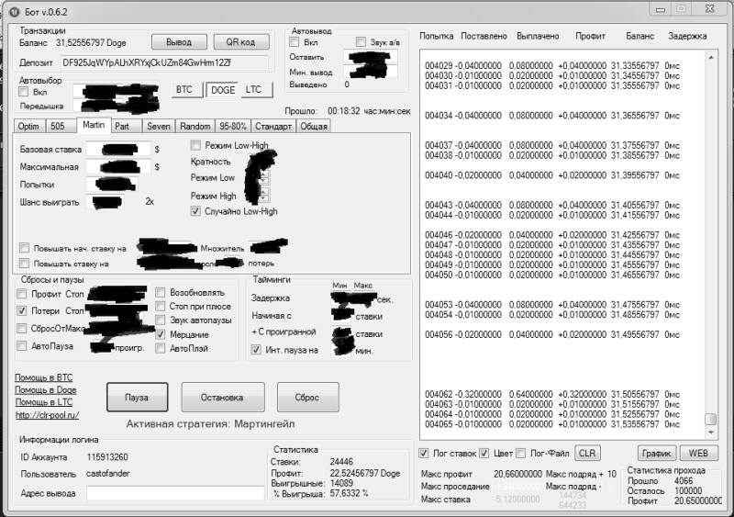Viewport: 734px width, 517px height.
Task: Switch to the Optim strategy tab
Action: [x=28, y=126]
